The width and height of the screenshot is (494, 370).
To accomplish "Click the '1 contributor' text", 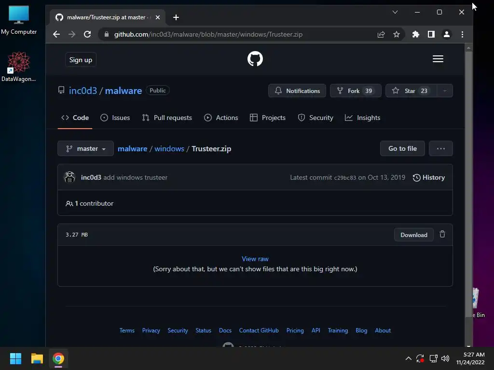I will (94, 204).
